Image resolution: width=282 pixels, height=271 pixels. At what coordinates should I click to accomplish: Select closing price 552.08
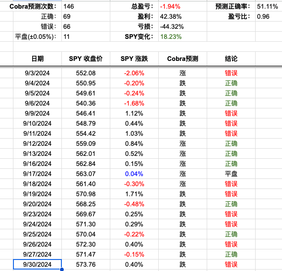[85, 73]
